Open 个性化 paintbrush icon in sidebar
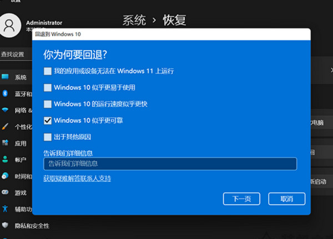 tap(5, 126)
